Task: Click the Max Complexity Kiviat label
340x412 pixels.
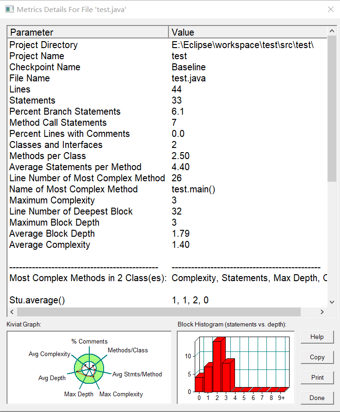Action: [x=121, y=394]
